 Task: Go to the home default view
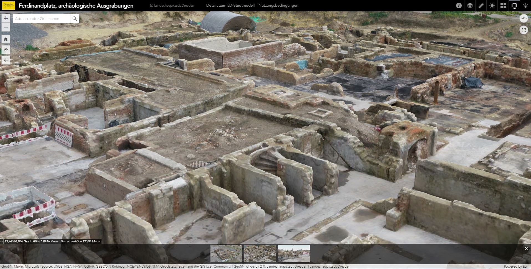click(6, 39)
